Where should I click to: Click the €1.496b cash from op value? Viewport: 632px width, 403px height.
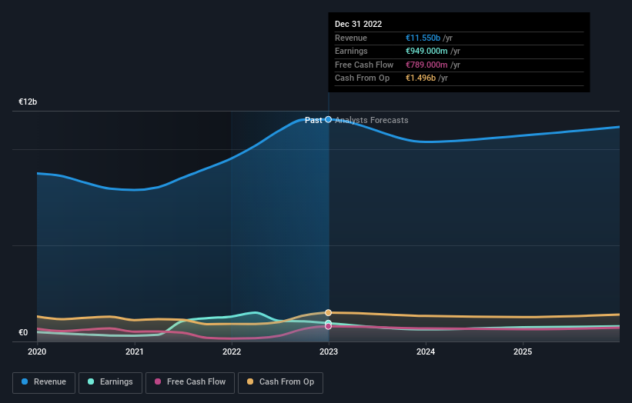point(420,78)
